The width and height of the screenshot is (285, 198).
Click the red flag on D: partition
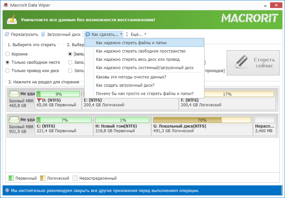coord(39,100)
